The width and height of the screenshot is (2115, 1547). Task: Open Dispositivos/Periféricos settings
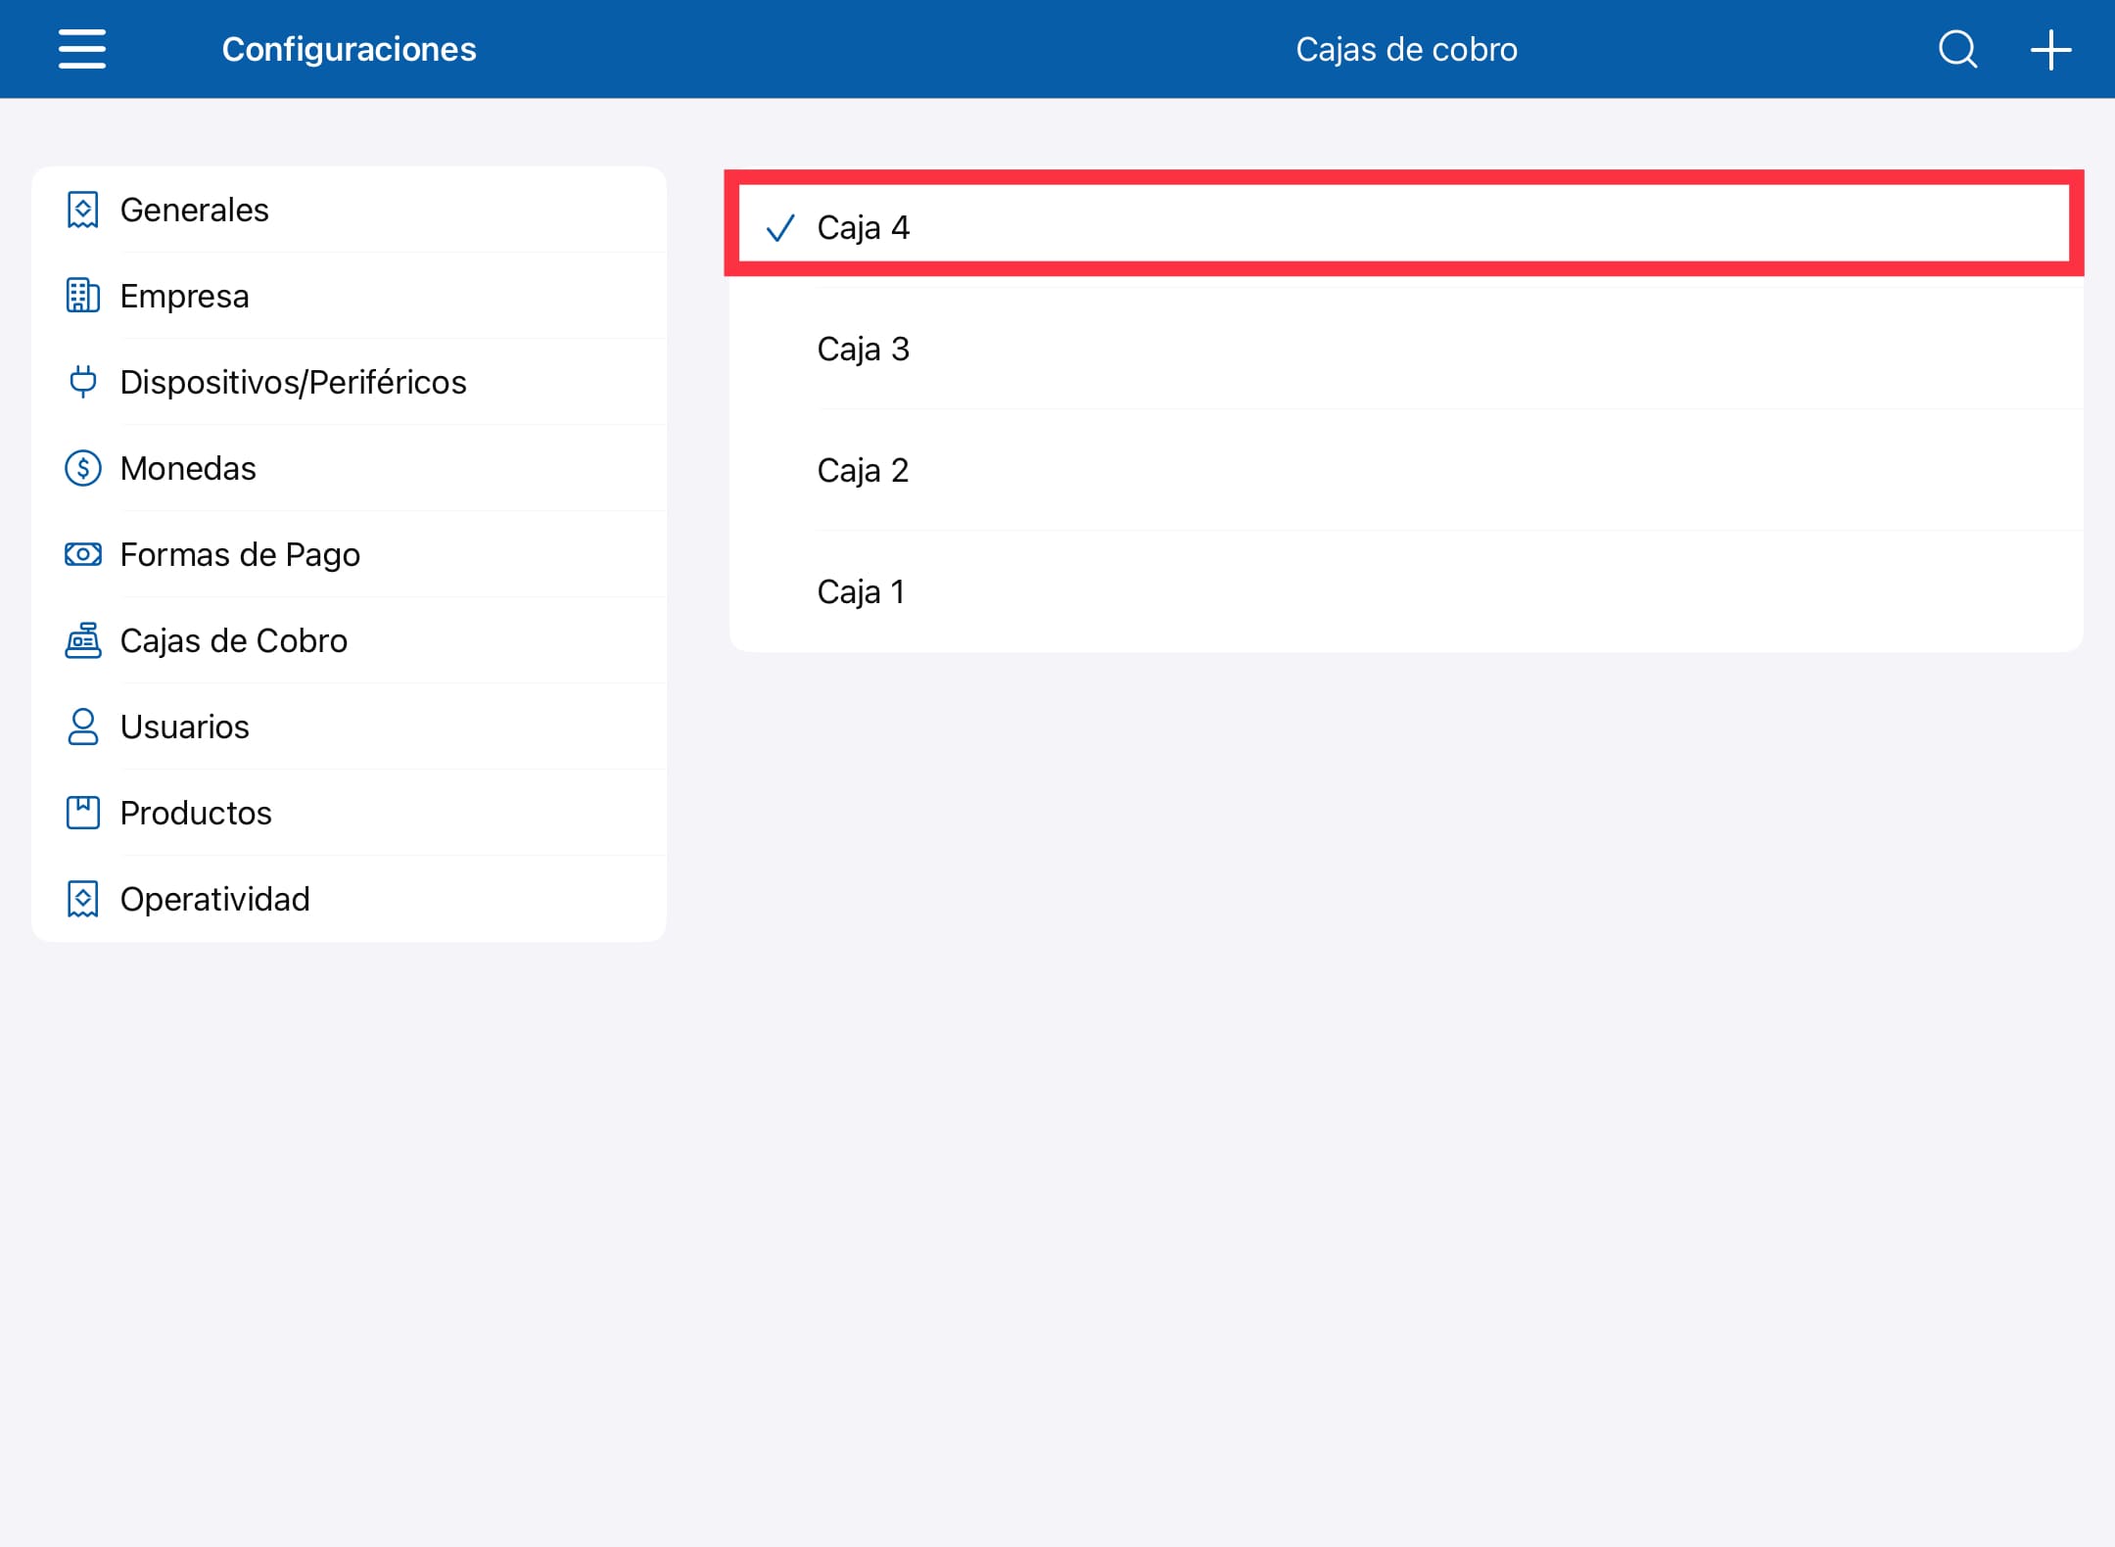point(350,382)
